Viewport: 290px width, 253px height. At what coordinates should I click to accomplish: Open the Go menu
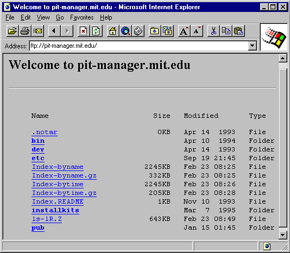(x=60, y=17)
